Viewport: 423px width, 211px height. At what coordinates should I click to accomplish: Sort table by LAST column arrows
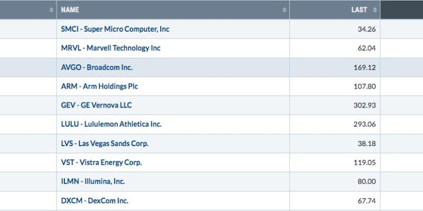pos(375,10)
